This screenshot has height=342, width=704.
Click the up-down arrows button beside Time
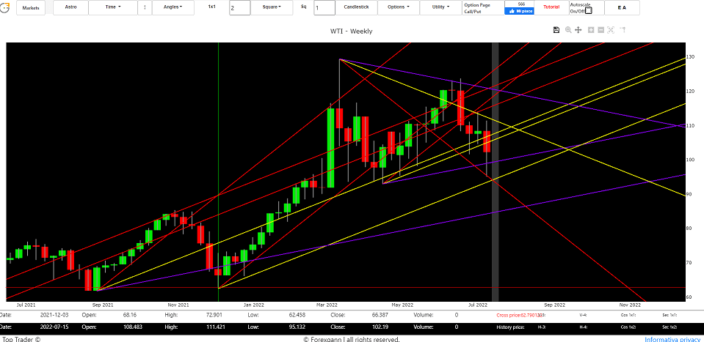(x=144, y=7)
